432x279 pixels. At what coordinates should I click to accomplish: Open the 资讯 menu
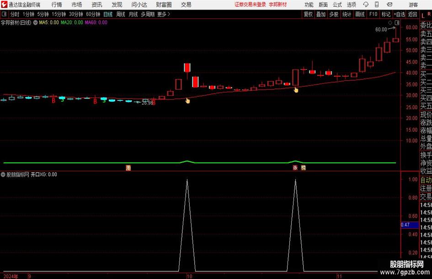97,5
